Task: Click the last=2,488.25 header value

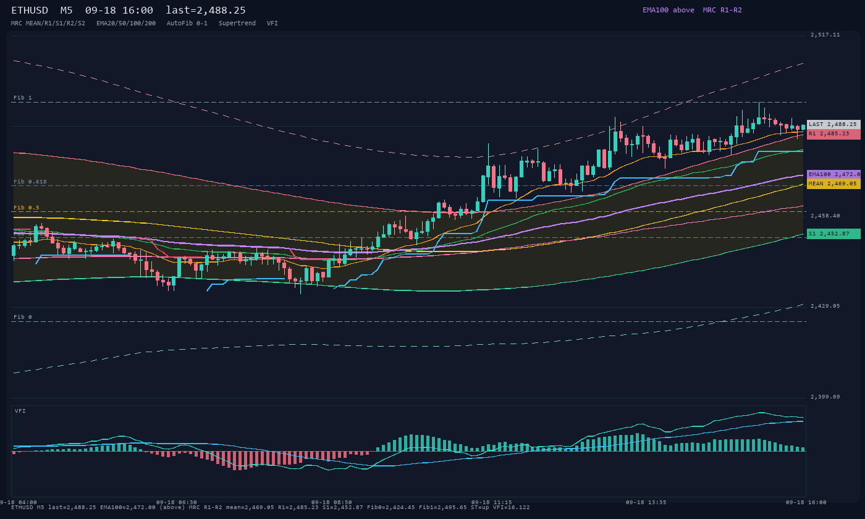Action: pos(206,11)
